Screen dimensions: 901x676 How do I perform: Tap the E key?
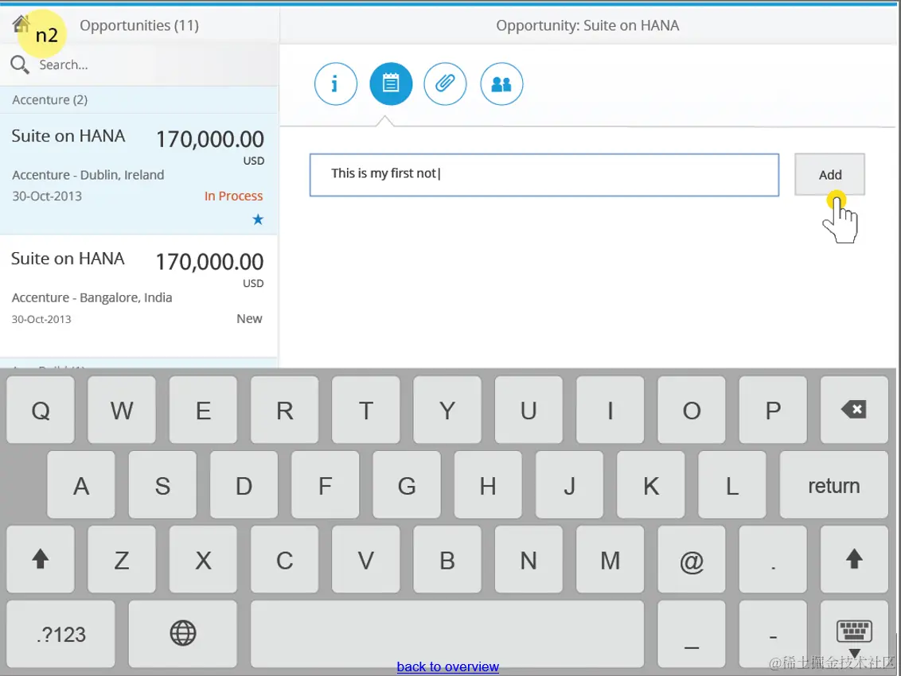pyautogui.click(x=204, y=410)
